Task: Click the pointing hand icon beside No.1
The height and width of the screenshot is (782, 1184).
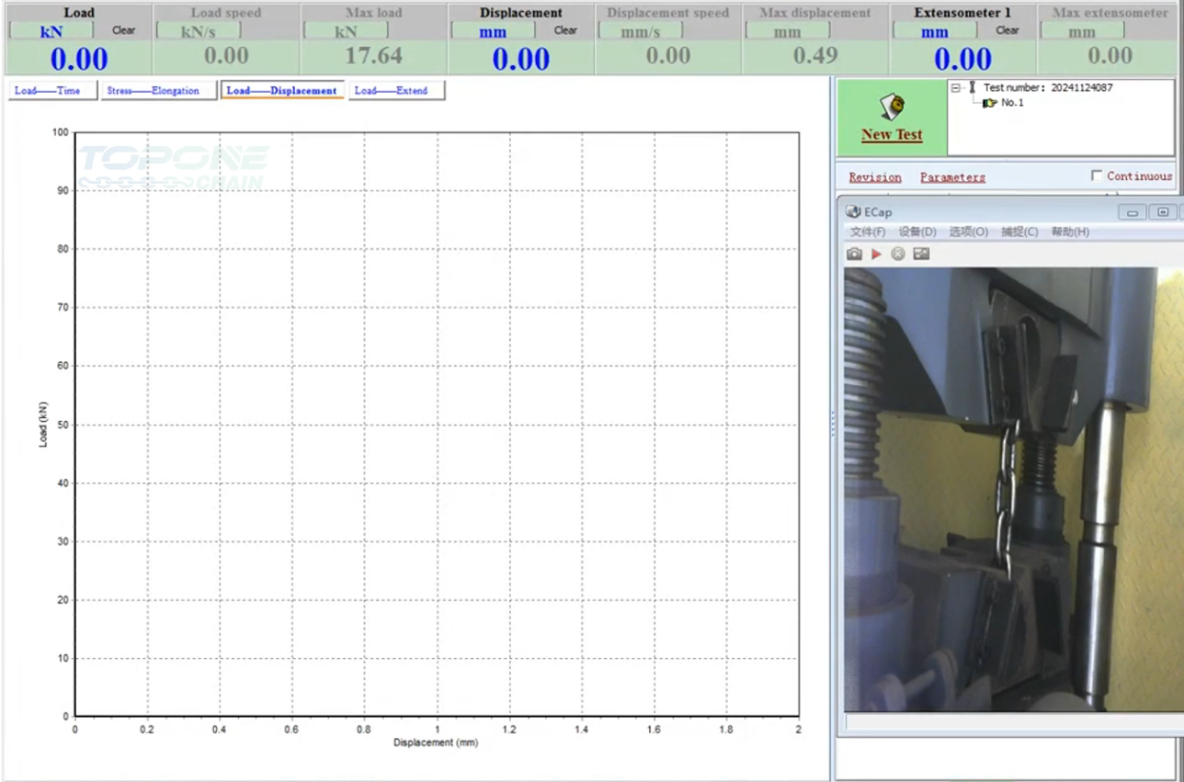Action: pos(990,103)
